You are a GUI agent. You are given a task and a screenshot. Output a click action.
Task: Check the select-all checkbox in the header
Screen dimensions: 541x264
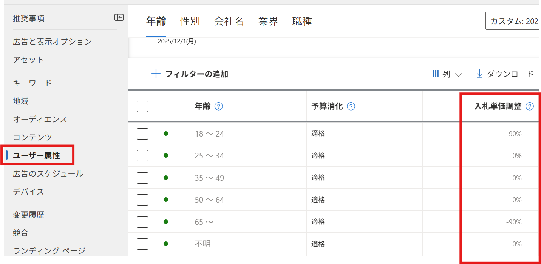[x=142, y=106]
